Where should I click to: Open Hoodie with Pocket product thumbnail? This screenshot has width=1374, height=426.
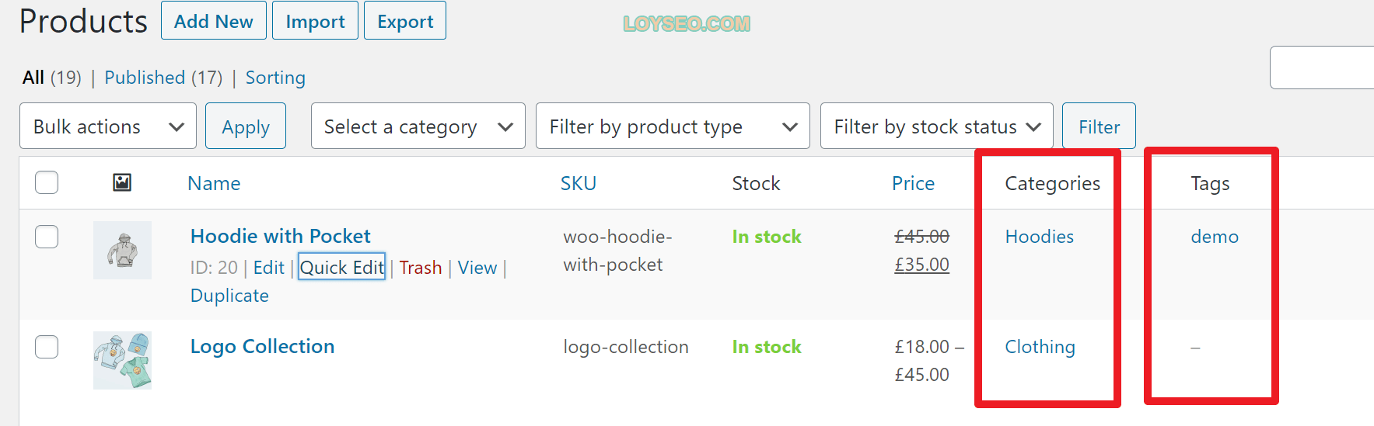[x=122, y=250]
